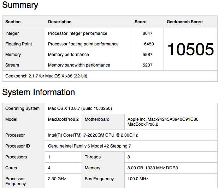
Task: Click the 'Bus Frequency' label
Action: coord(99,179)
